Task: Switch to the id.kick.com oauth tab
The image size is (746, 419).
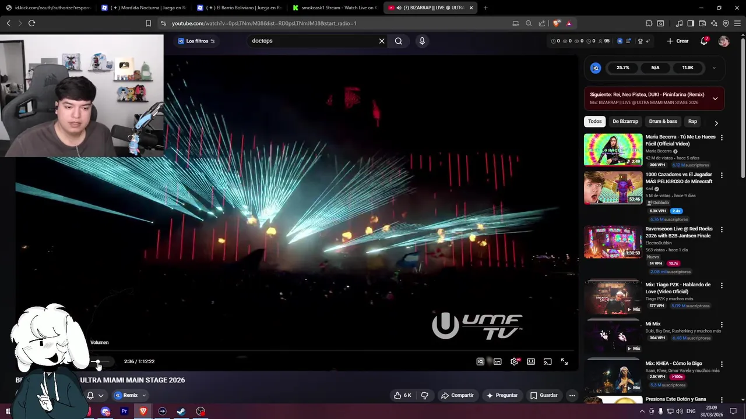Action: pyautogui.click(x=48, y=8)
